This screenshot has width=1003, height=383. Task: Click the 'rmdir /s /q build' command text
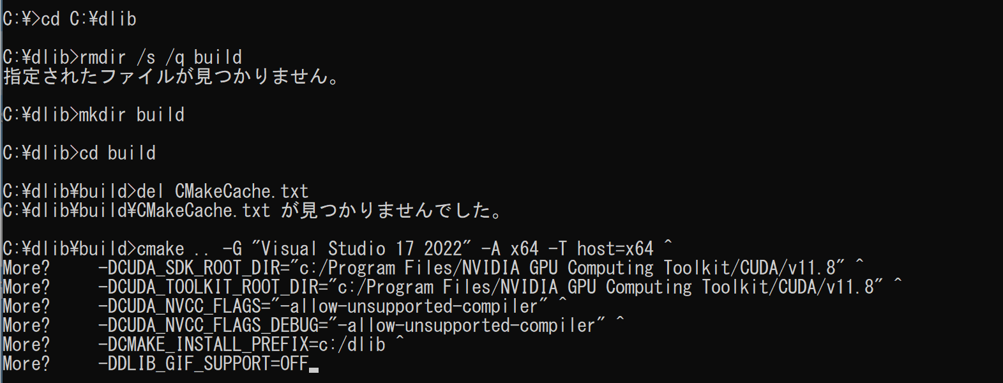(161, 57)
